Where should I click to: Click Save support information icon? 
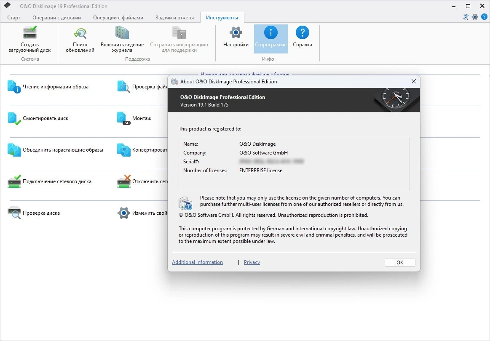pos(179,32)
